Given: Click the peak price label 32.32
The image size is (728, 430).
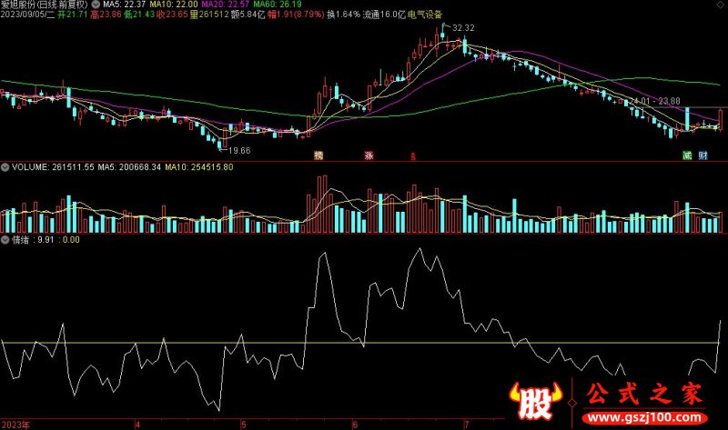Looking at the screenshot, I should tap(463, 28).
